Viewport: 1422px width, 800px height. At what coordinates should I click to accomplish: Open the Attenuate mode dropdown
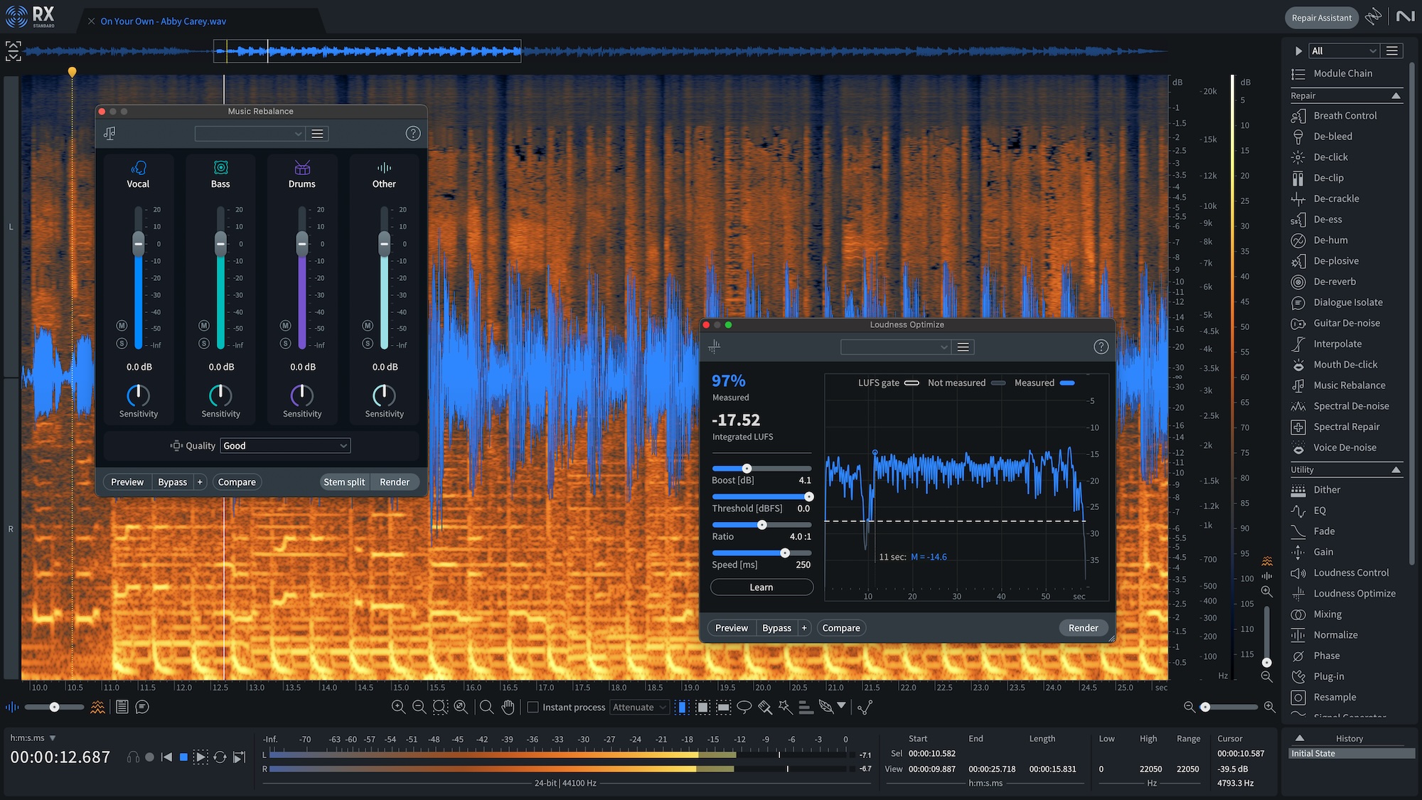(638, 707)
